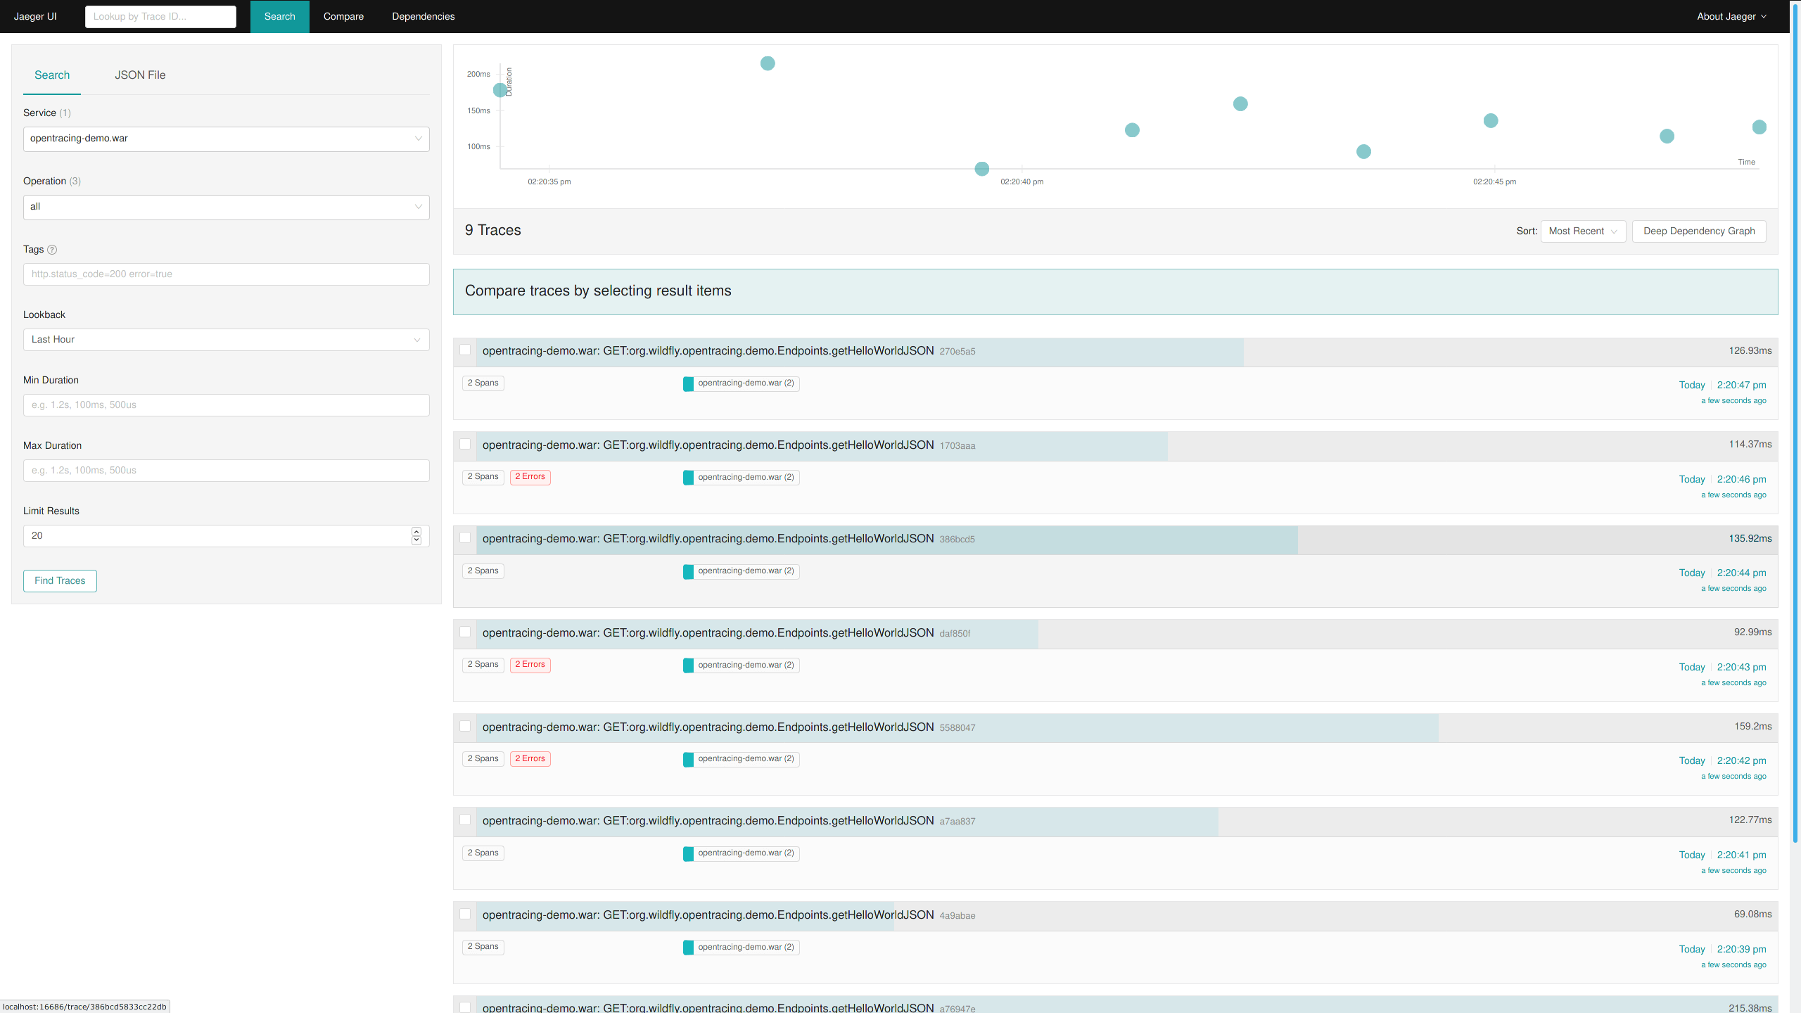
Task: Open the Dependencies page in the navigation bar
Action: pos(423,16)
